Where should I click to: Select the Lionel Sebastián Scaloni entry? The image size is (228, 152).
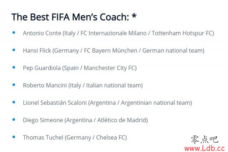point(108,103)
